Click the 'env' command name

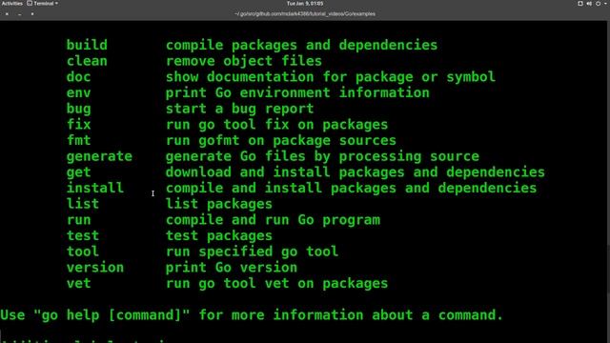(78, 93)
